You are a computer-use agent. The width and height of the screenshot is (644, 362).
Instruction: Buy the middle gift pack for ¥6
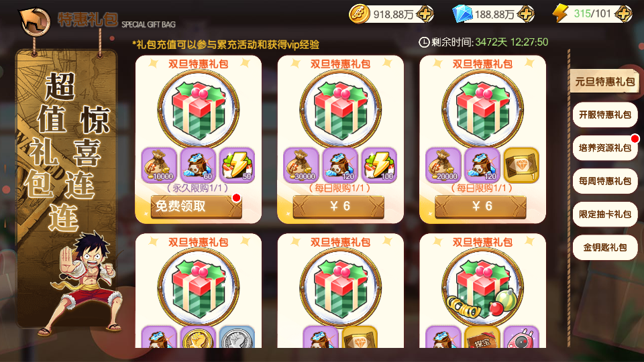pyautogui.click(x=338, y=206)
